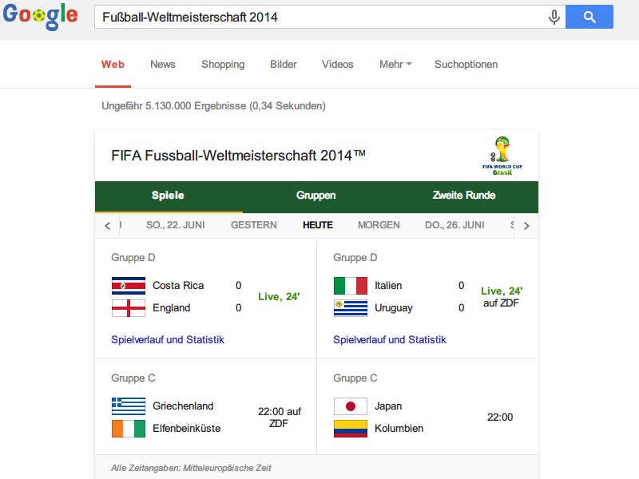
Task: Click the microphone voice search icon
Action: (554, 17)
